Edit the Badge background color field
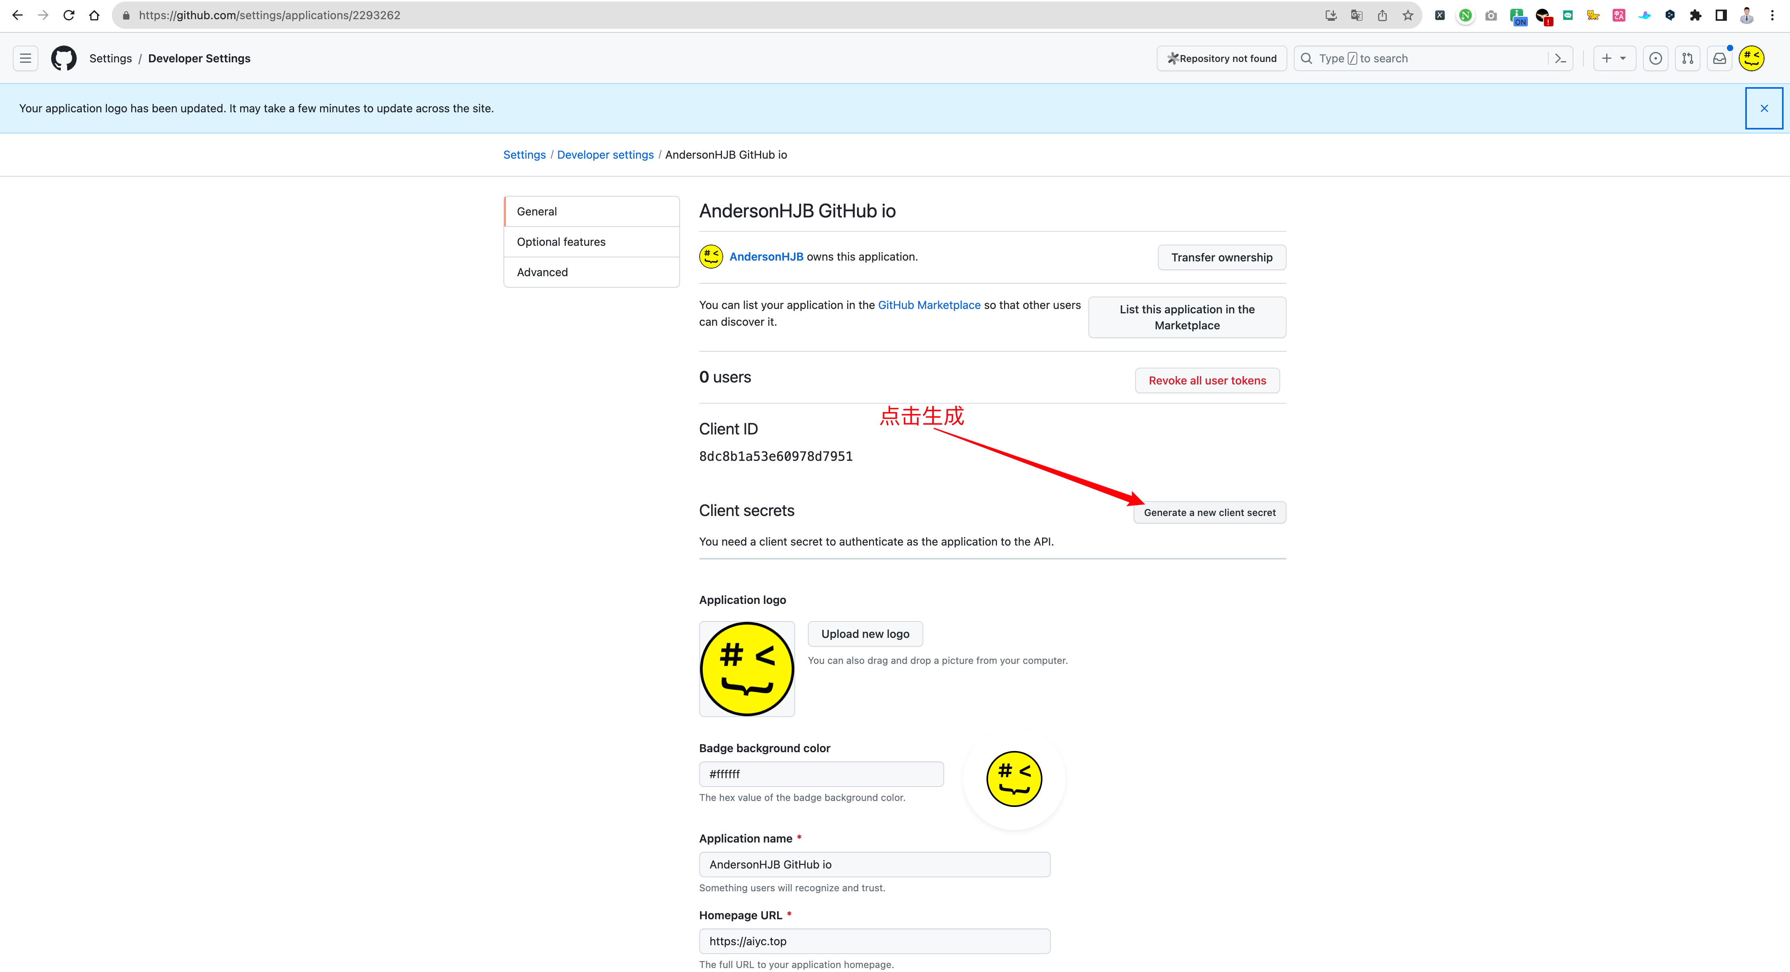The height and width of the screenshot is (972, 1790). click(x=821, y=775)
